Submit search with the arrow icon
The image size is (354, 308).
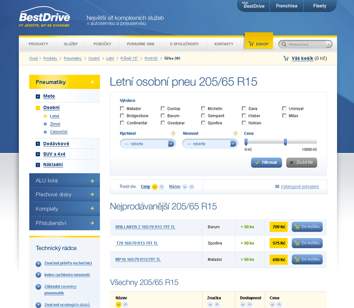[x=329, y=44]
